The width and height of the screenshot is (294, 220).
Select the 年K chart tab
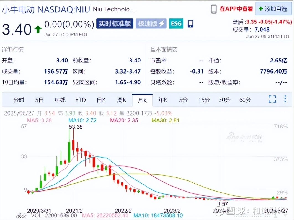tap(163, 100)
